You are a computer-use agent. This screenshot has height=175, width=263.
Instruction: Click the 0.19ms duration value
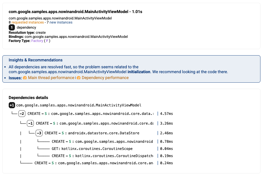[x=166, y=156]
